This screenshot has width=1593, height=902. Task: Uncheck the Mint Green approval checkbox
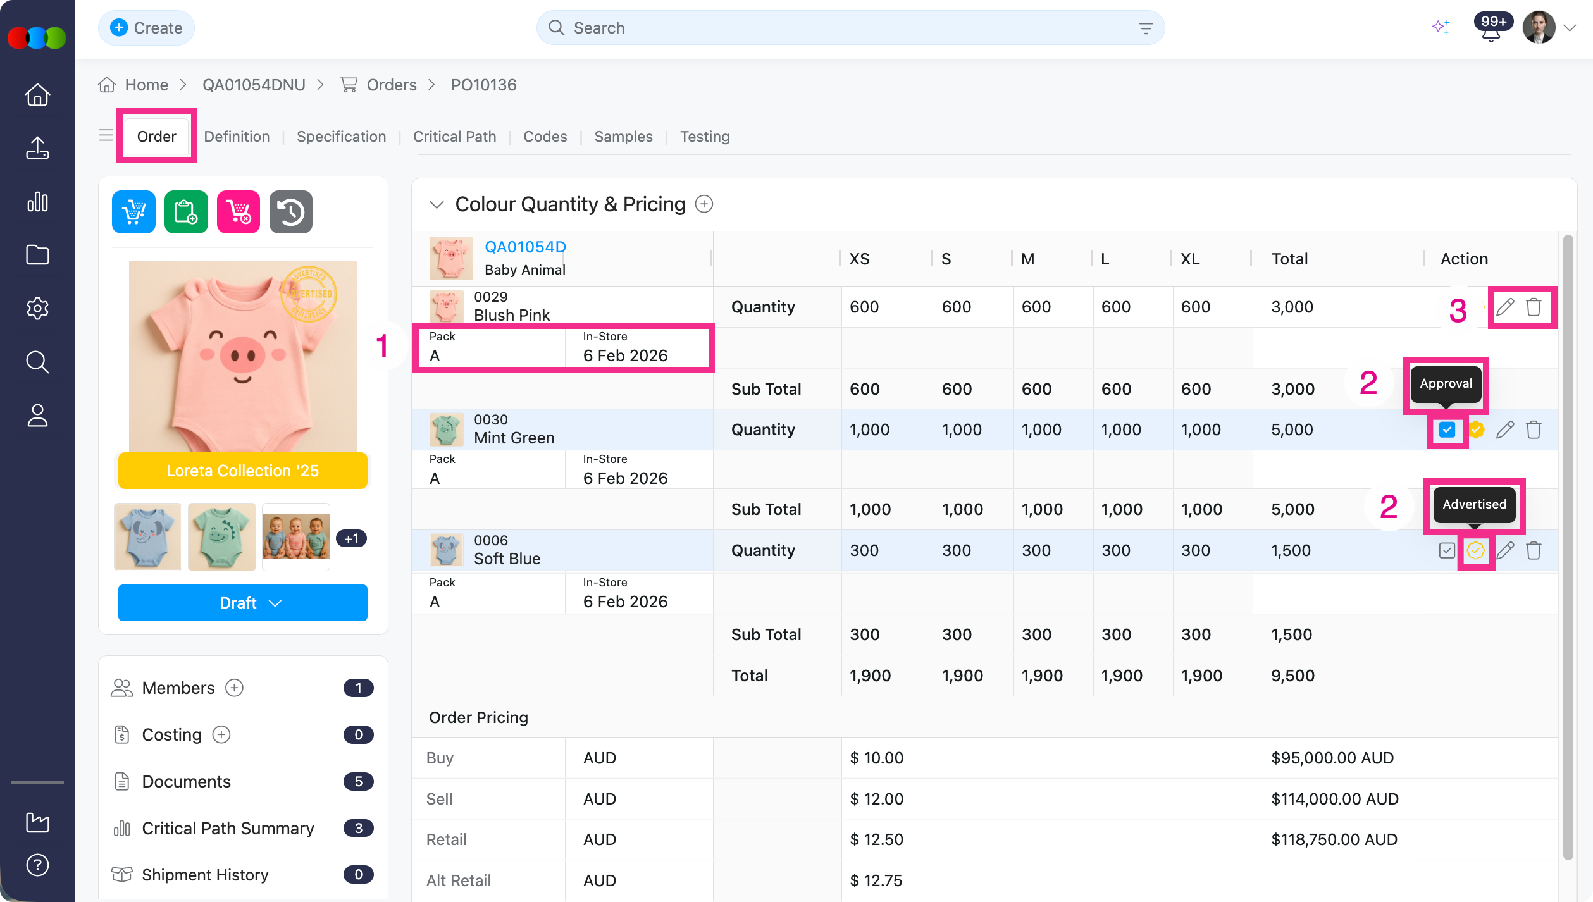coord(1447,429)
